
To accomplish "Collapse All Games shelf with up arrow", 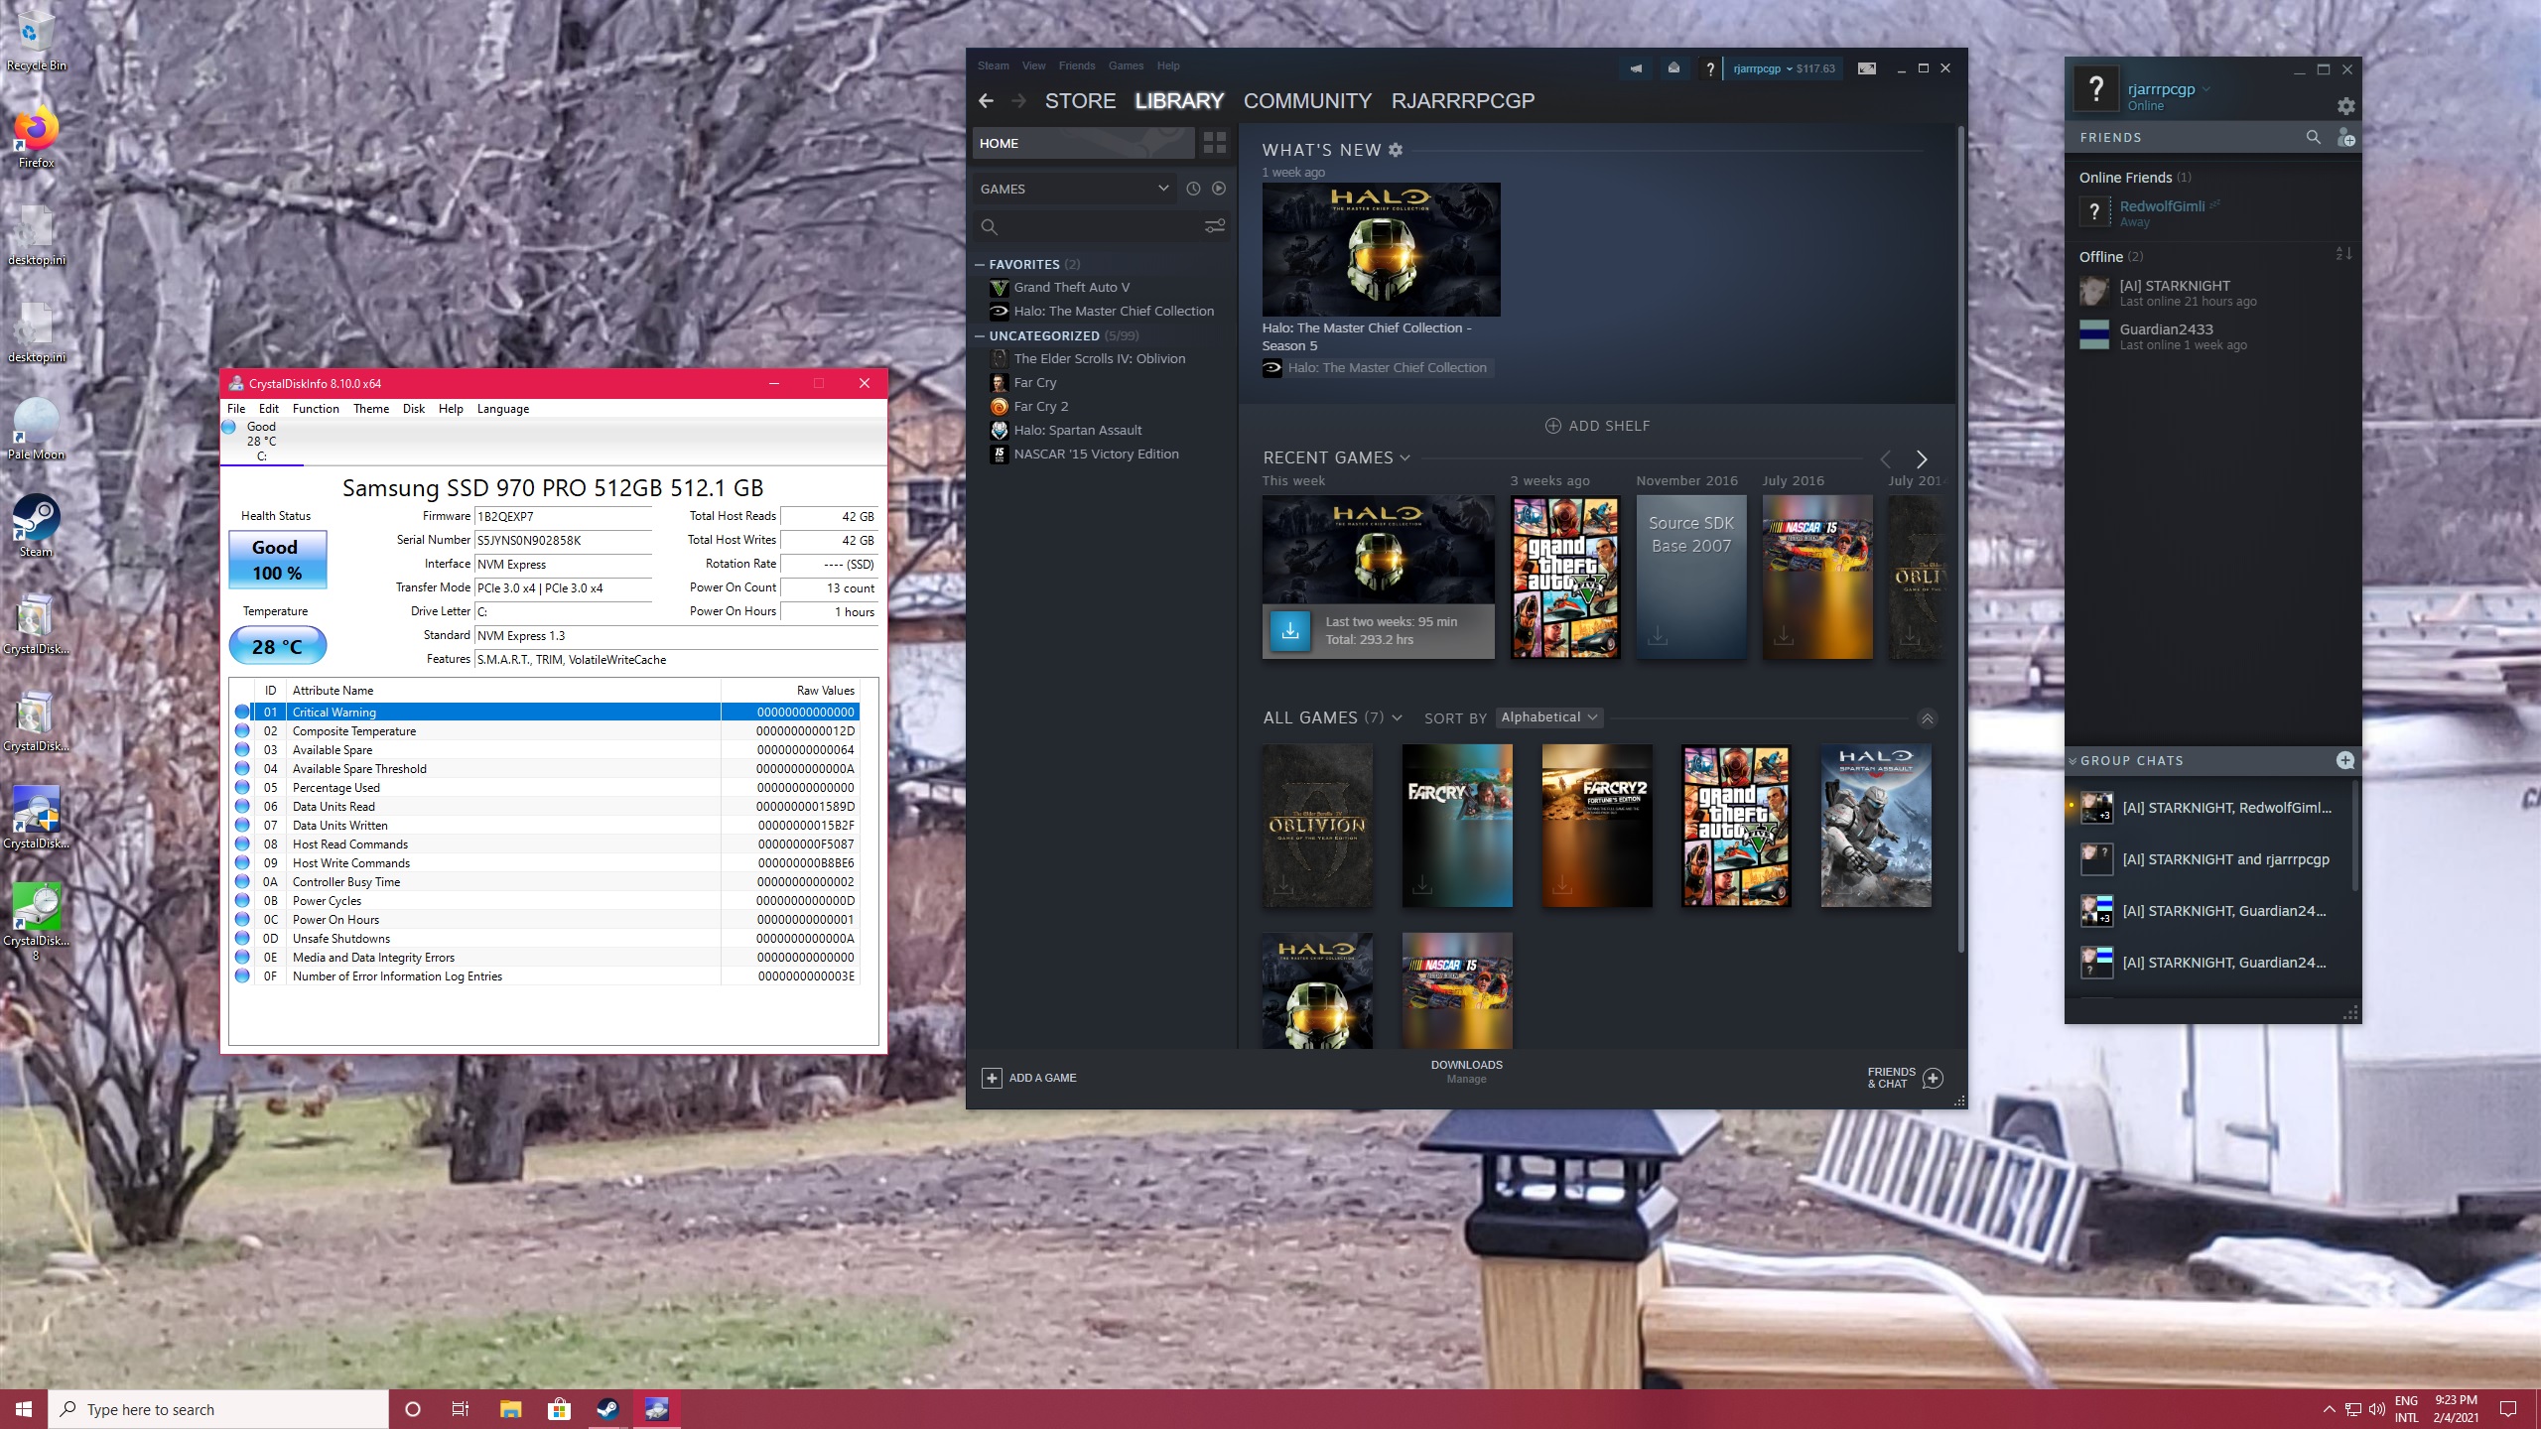I will [x=1927, y=718].
